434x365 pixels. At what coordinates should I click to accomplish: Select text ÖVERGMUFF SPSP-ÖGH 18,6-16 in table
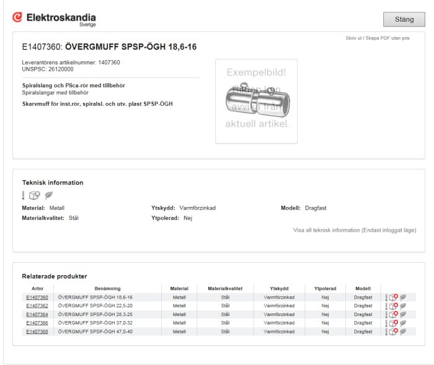coord(95,297)
